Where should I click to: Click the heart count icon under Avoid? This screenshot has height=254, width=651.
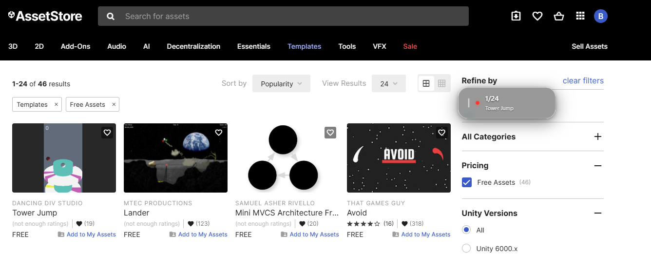pyautogui.click(x=404, y=224)
